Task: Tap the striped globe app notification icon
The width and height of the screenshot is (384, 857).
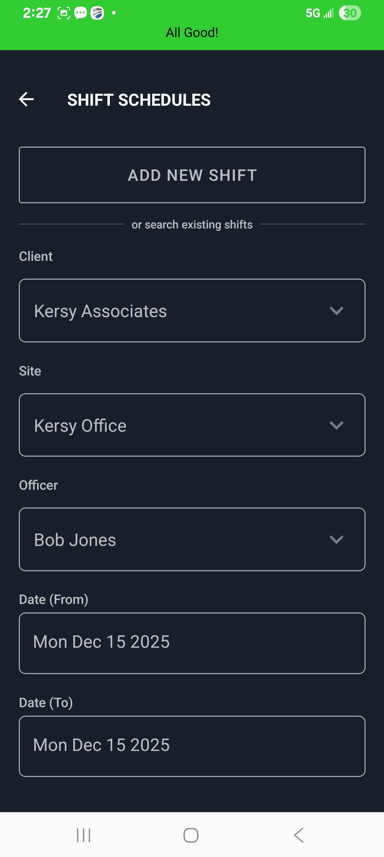Action: [97, 13]
